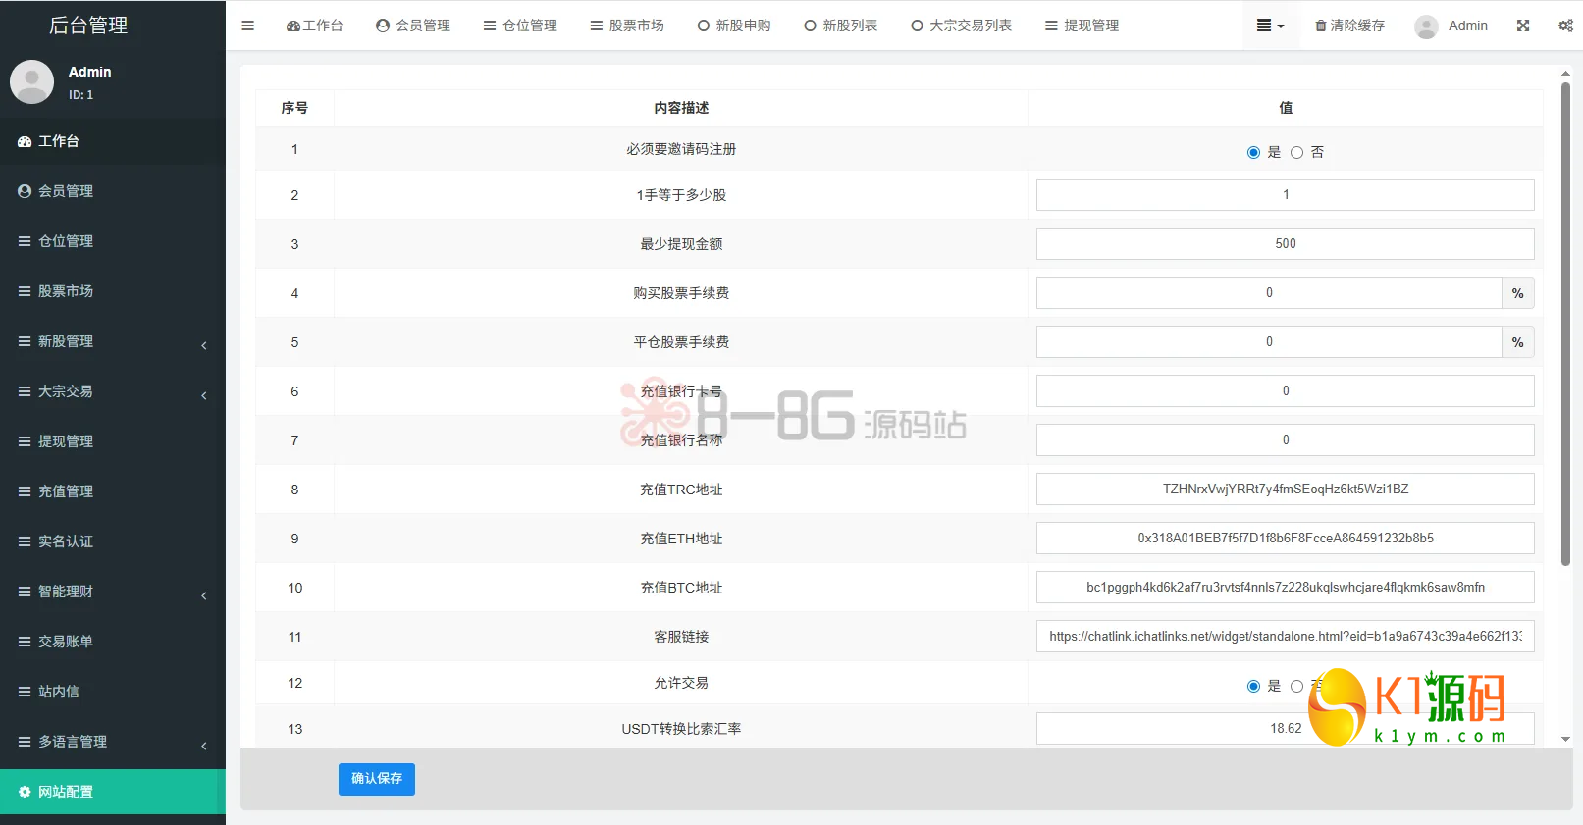Screen dimensions: 1583x825
Task: Select 是 for 必须要邀请码注册
Action: (x=1253, y=152)
